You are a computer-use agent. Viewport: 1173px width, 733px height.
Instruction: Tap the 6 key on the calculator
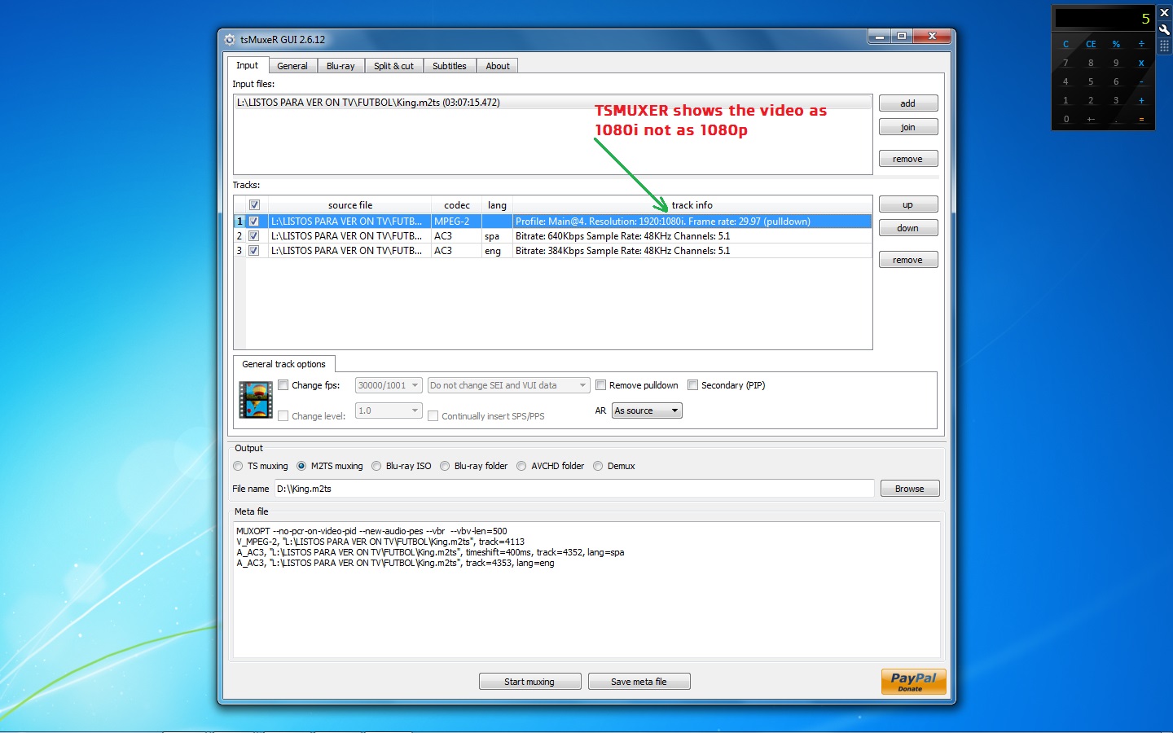1116,81
